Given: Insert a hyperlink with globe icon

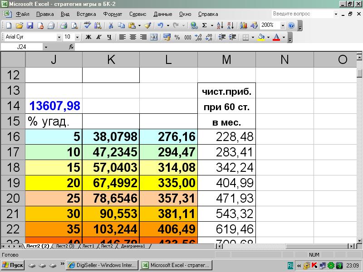Looking at the screenshot, I should pyautogui.click(x=194, y=25).
